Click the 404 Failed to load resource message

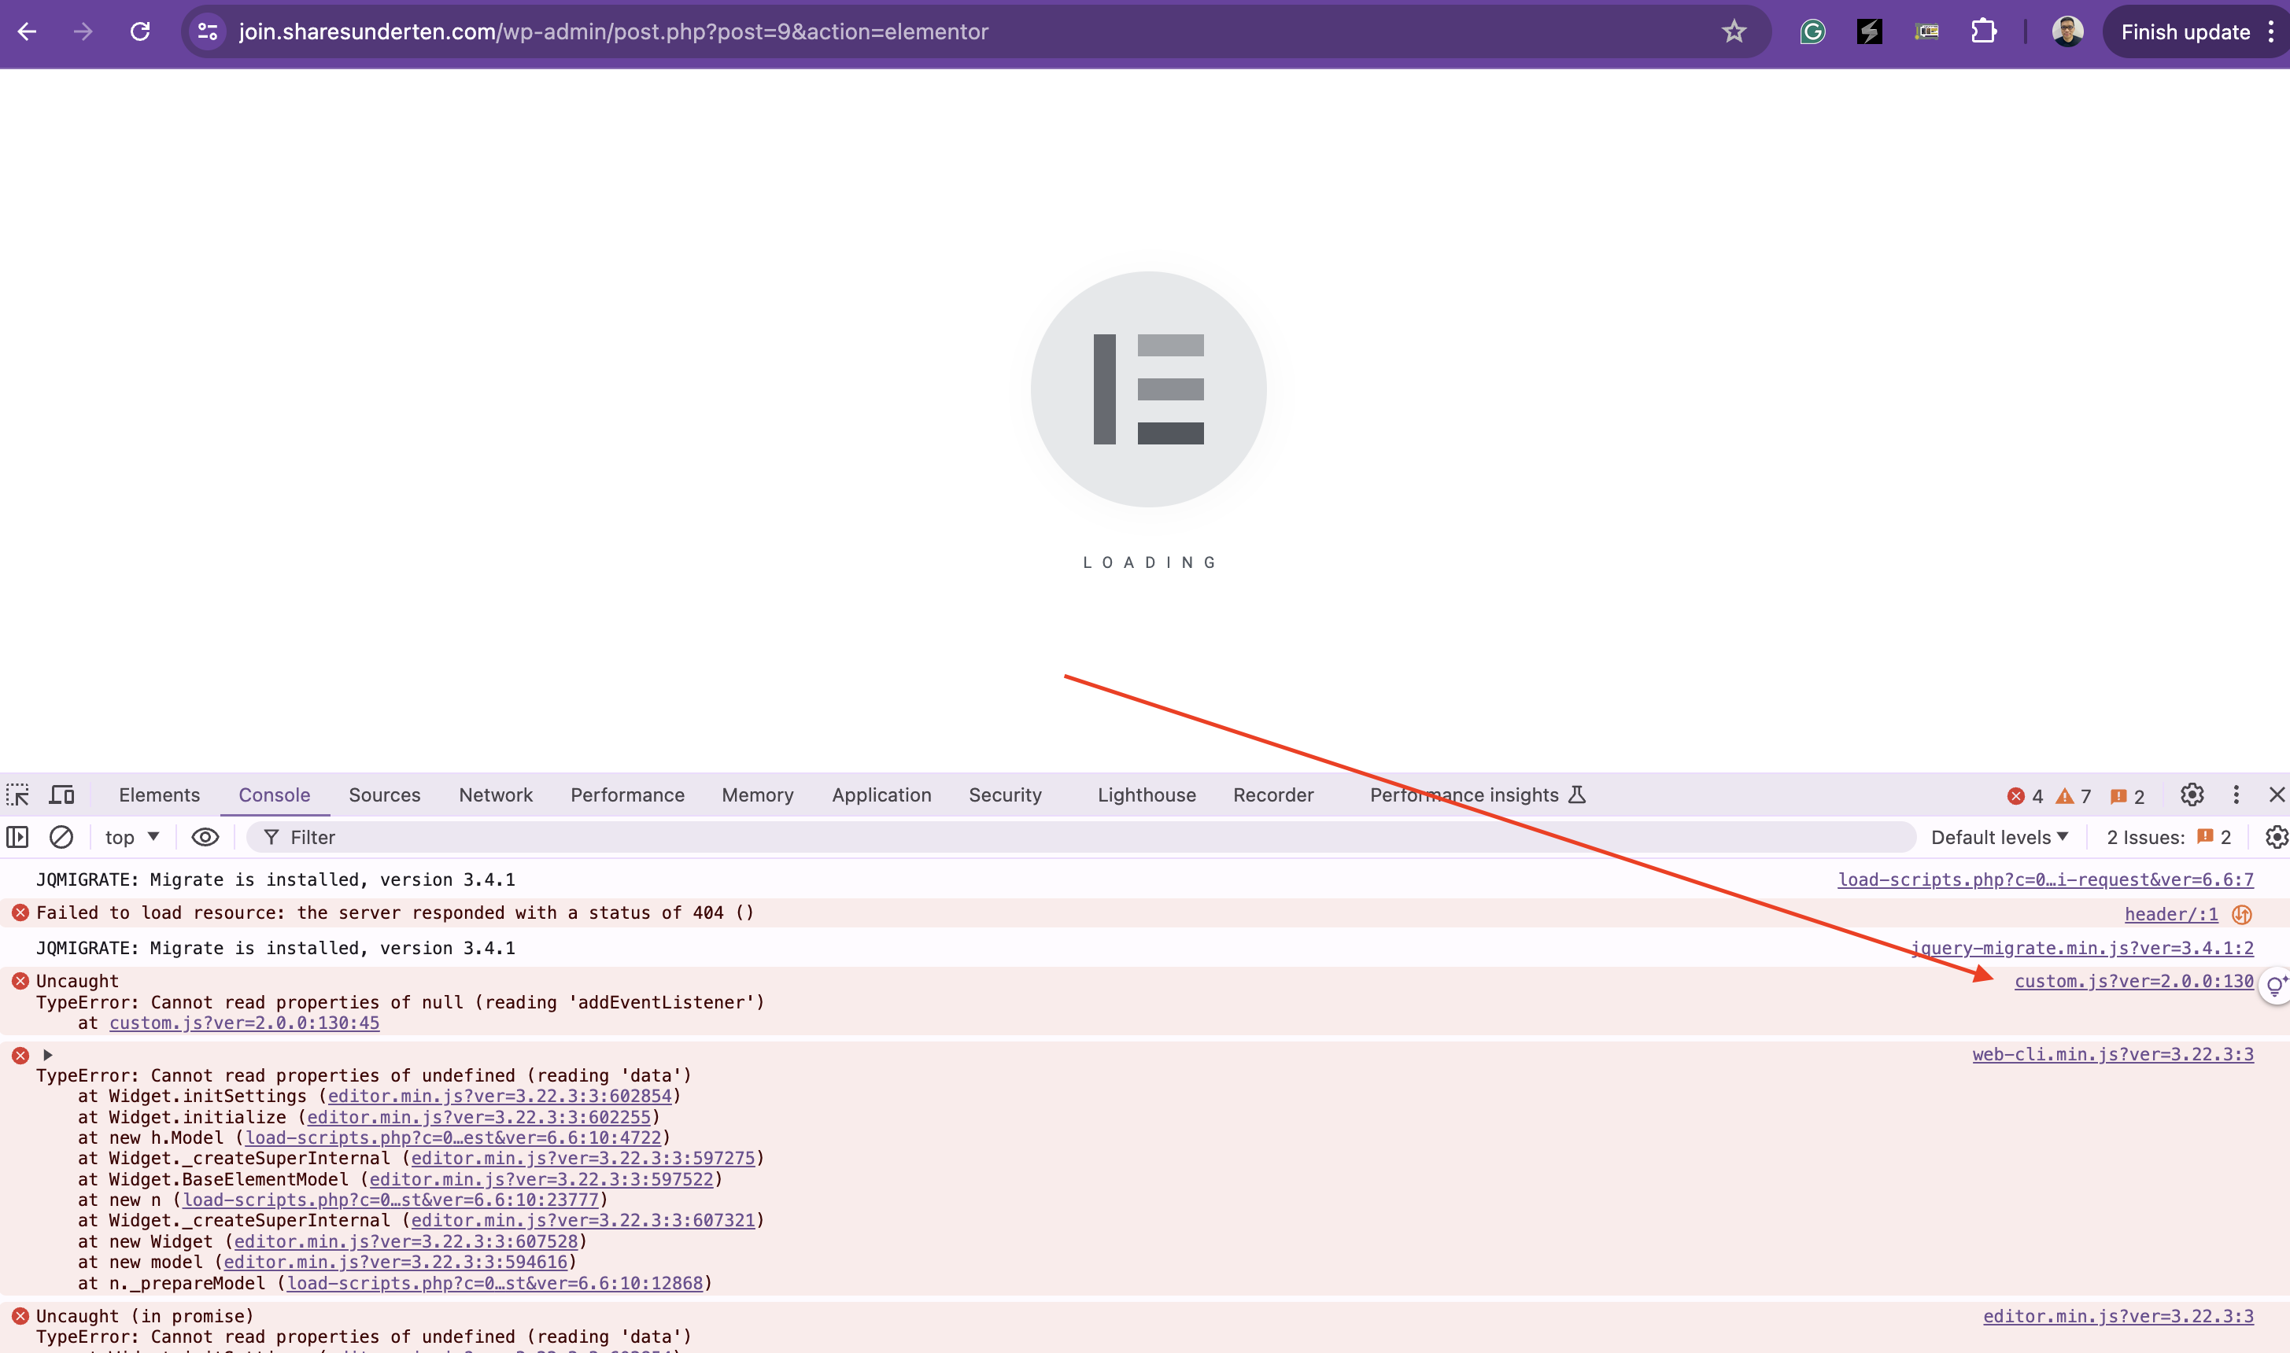tap(395, 912)
